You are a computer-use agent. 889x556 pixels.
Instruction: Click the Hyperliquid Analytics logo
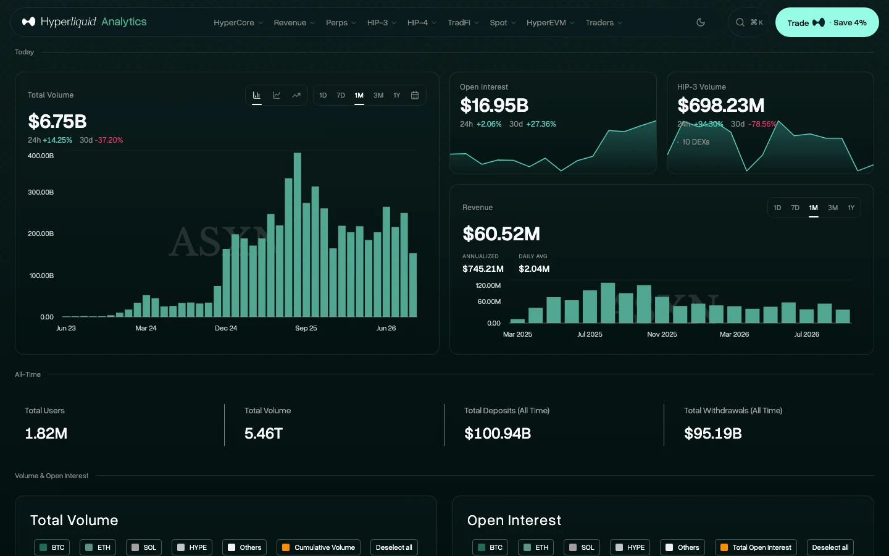click(85, 22)
